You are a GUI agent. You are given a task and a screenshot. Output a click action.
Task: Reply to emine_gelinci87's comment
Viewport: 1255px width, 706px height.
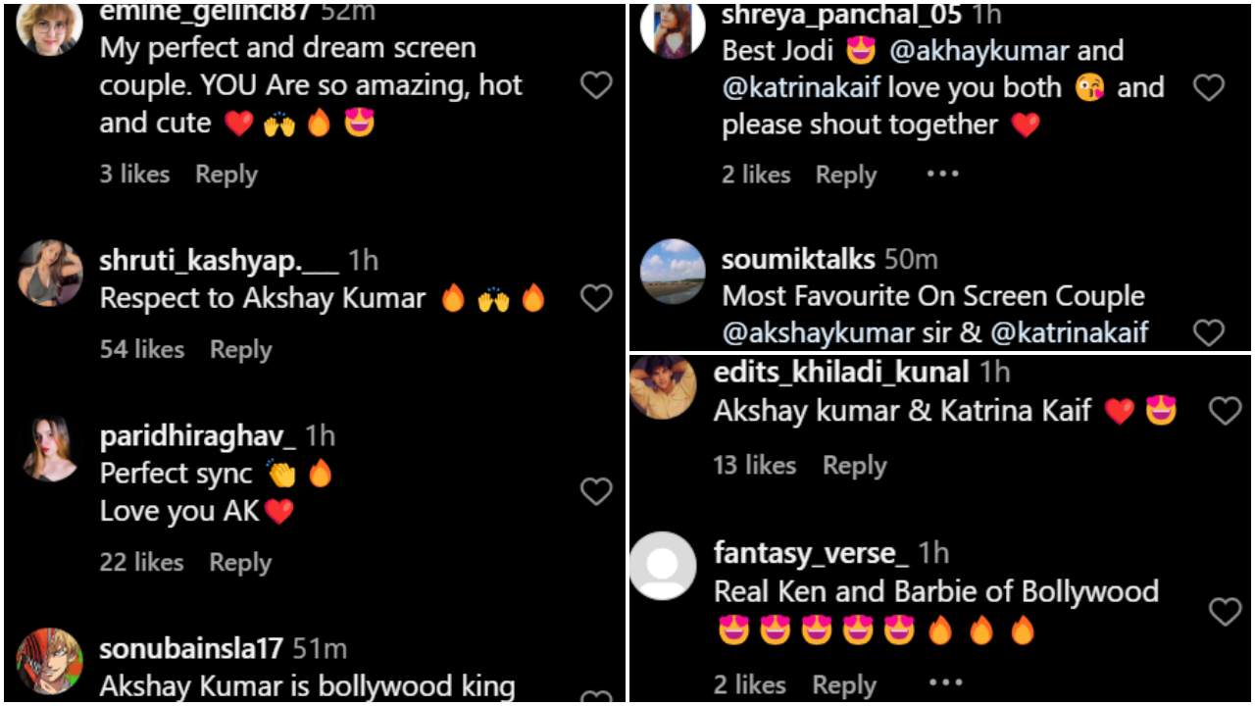pos(226,175)
